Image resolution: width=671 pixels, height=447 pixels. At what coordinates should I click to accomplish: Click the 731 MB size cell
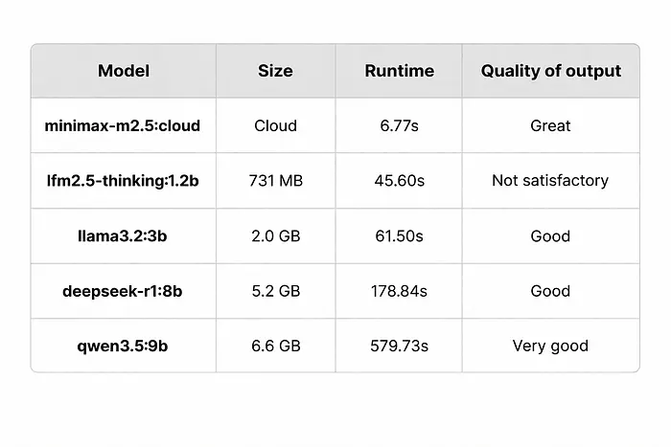coord(276,181)
